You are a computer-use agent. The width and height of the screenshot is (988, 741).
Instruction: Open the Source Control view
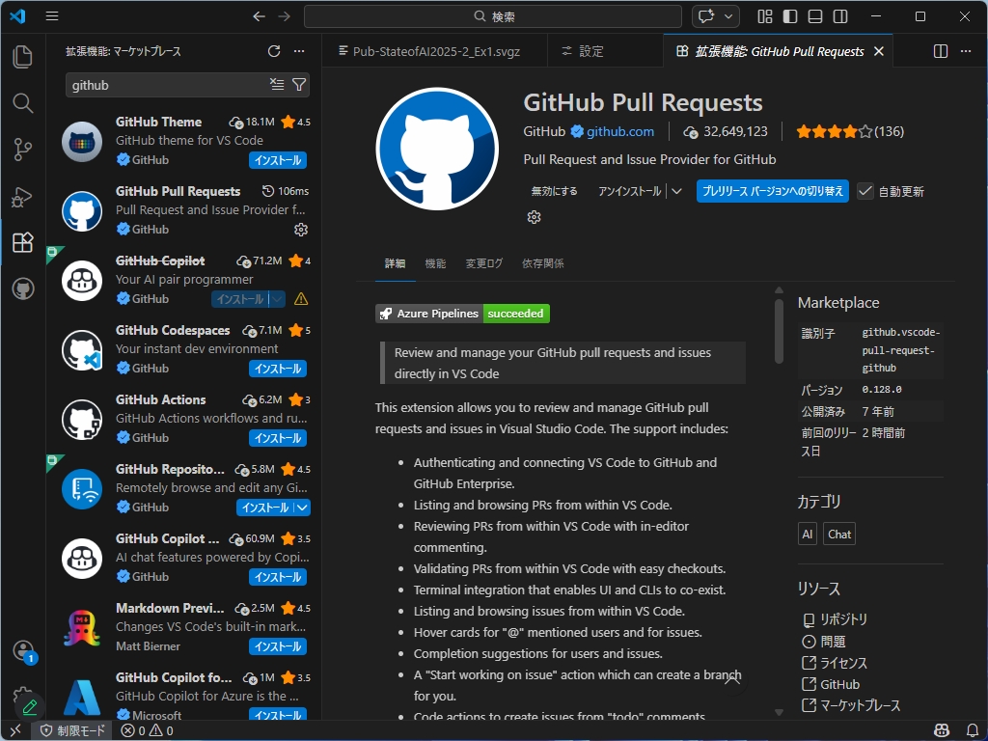pos(23,150)
